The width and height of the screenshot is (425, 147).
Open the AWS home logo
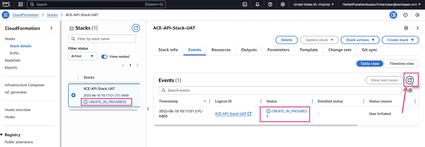point(6,4)
